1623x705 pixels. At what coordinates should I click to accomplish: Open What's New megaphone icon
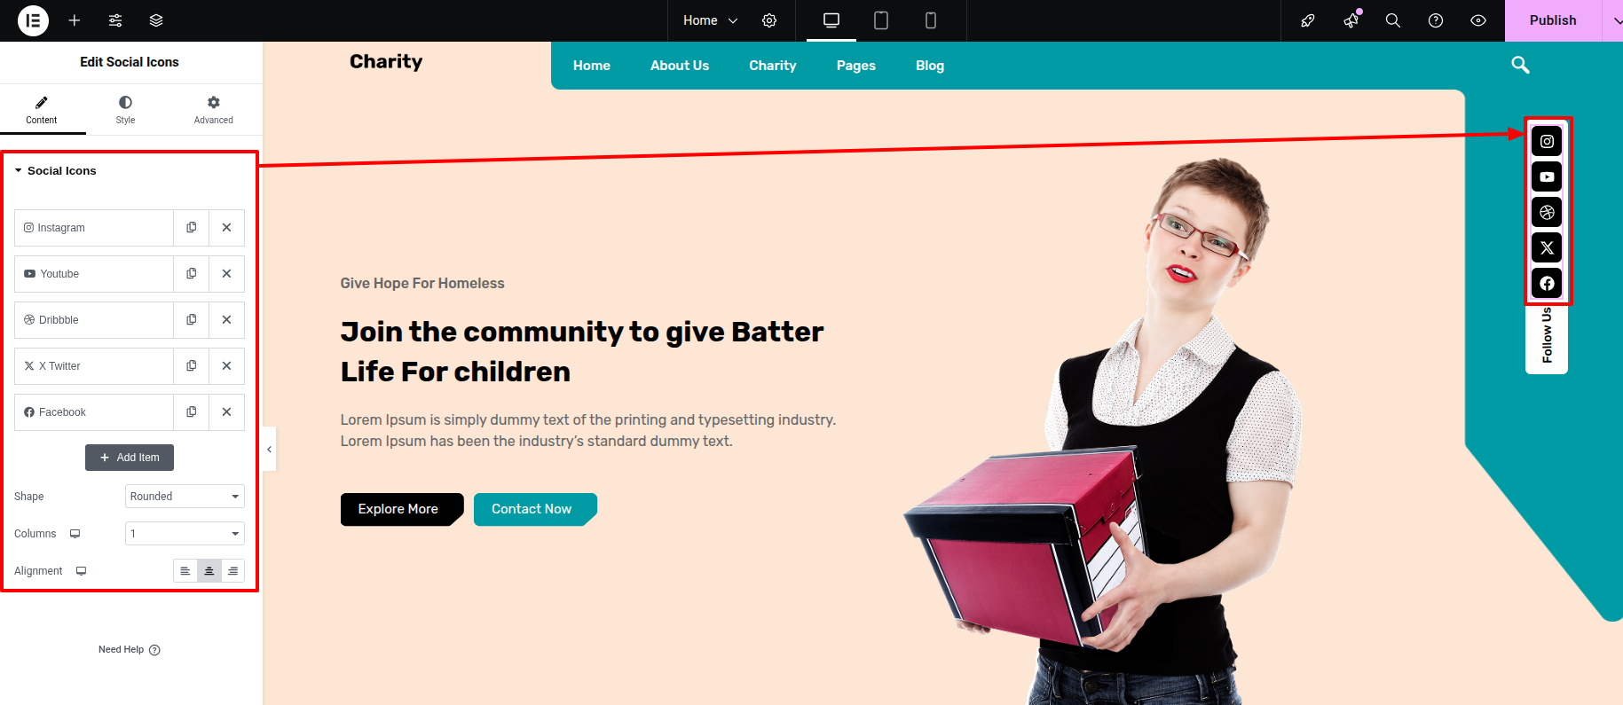pos(1351,20)
